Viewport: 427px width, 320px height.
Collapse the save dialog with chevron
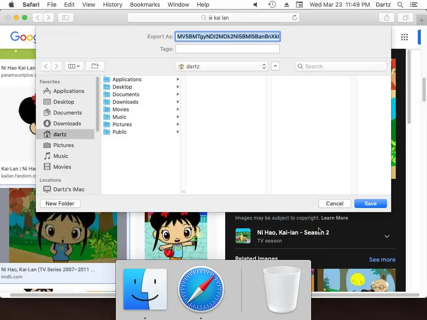point(275,66)
